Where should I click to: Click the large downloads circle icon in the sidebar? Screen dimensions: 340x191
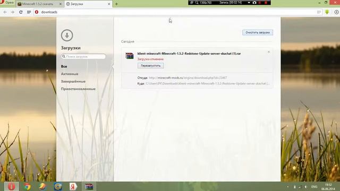(x=67, y=35)
